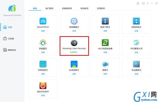Click the 定时关机助手 name label
159x102 pixels.
tap(43, 92)
